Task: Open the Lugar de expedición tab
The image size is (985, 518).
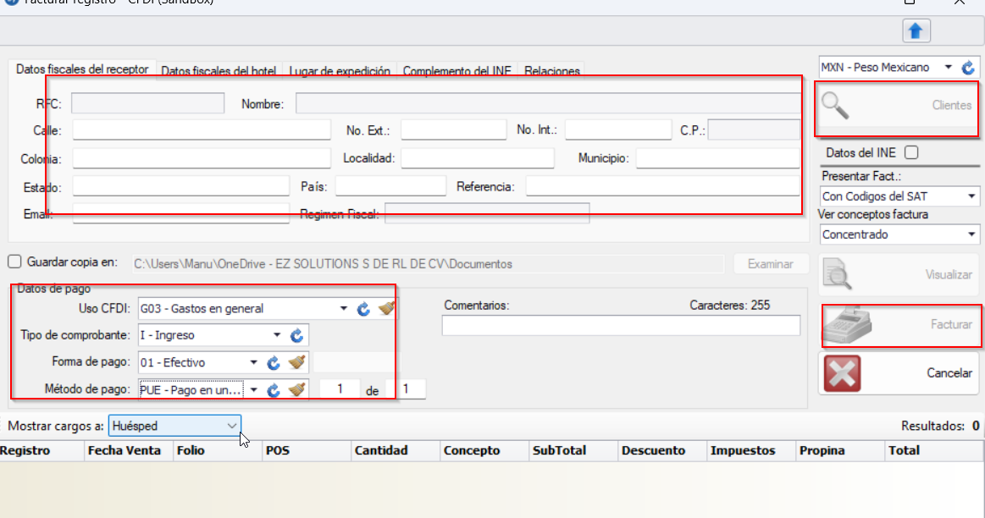Action: coord(340,71)
